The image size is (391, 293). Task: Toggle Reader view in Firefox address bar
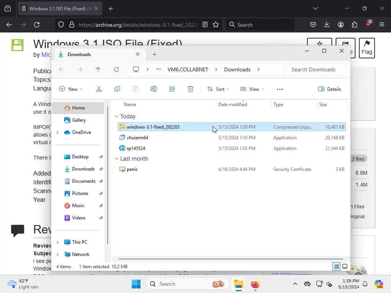205,25
